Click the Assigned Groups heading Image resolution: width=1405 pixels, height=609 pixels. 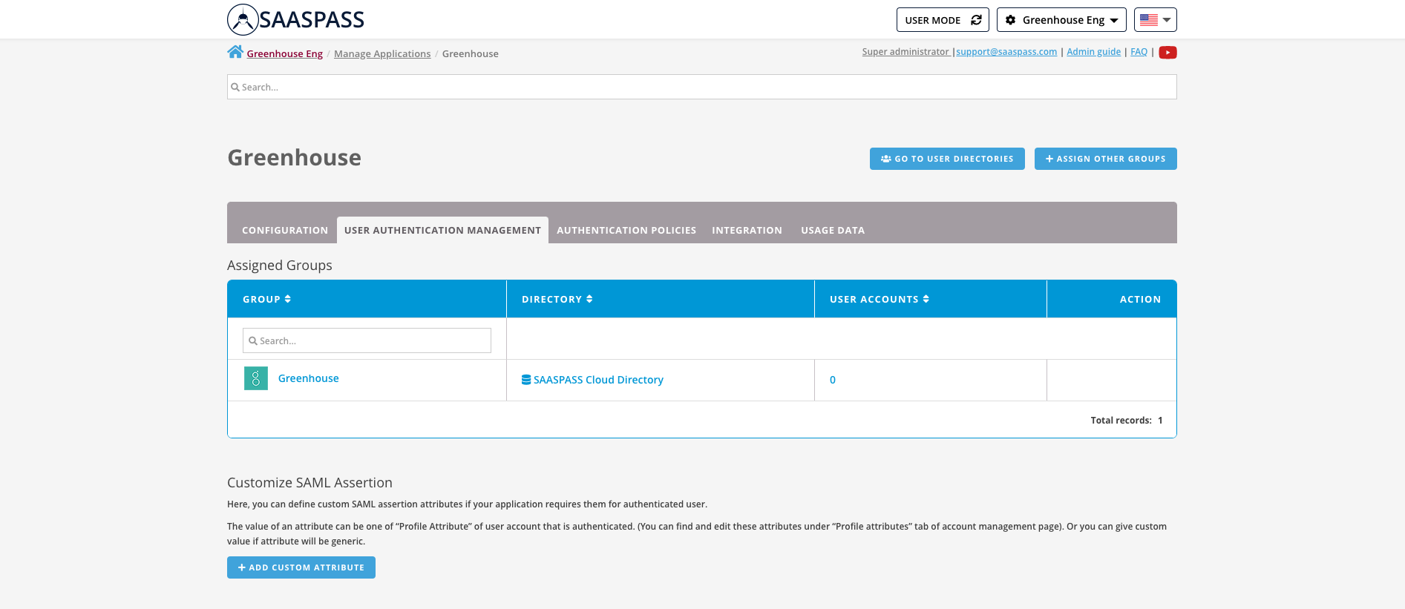tap(280, 266)
